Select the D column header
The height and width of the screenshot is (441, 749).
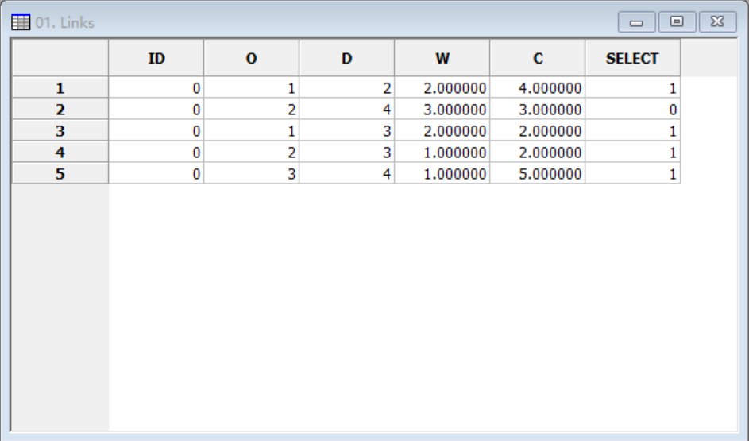click(x=347, y=58)
